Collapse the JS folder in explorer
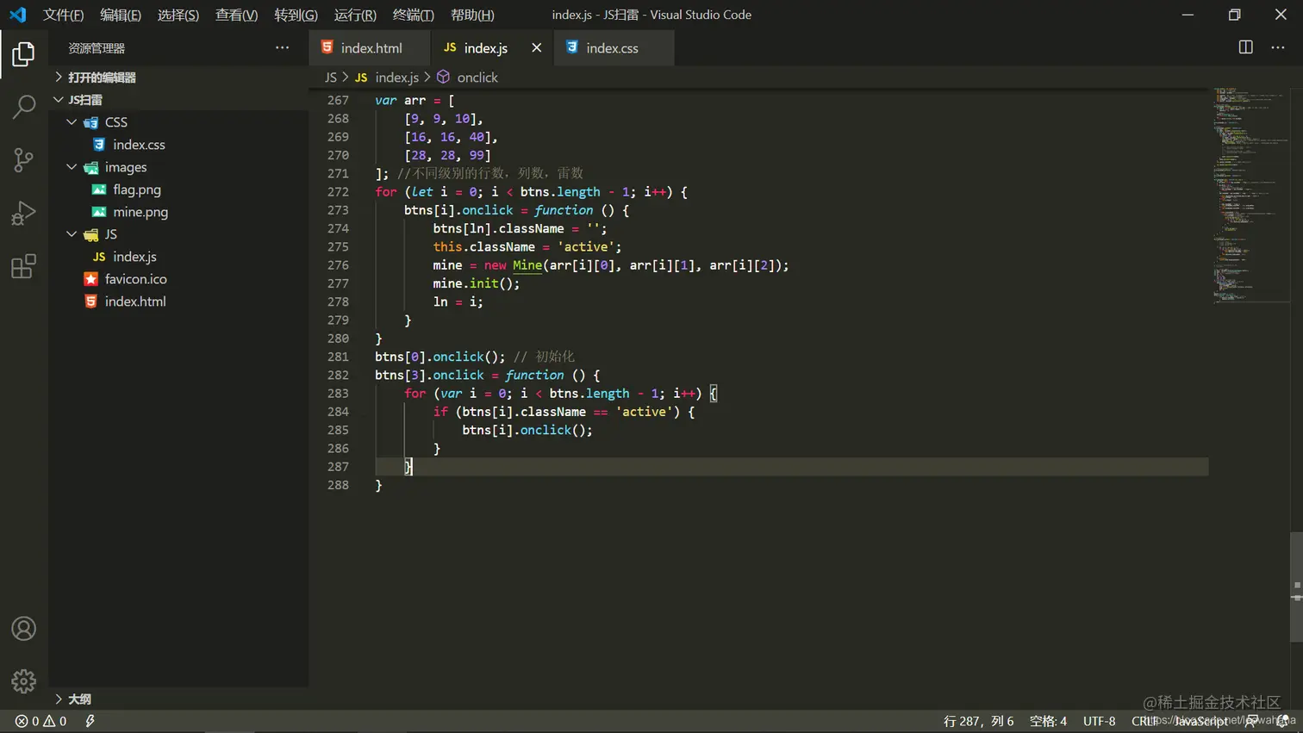This screenshot has height=733, width=1303. 110,234
